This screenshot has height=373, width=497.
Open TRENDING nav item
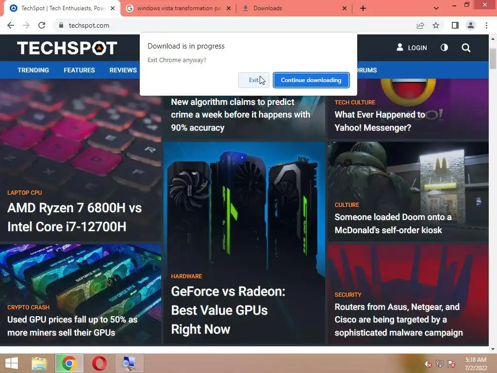coord(33,70)
